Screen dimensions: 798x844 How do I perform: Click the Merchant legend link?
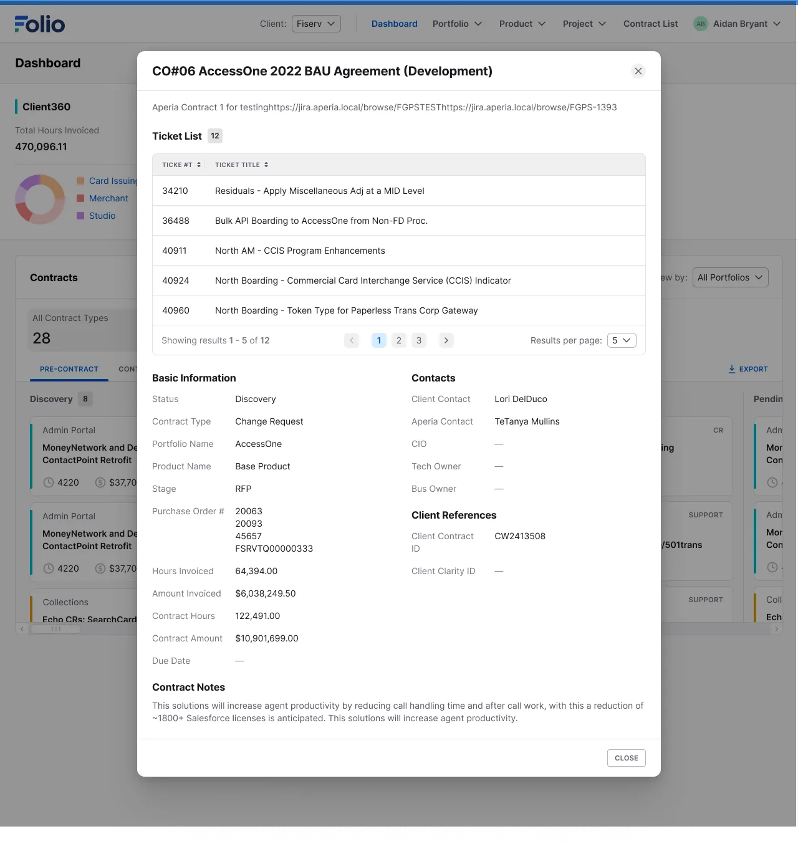coord(108,198)
